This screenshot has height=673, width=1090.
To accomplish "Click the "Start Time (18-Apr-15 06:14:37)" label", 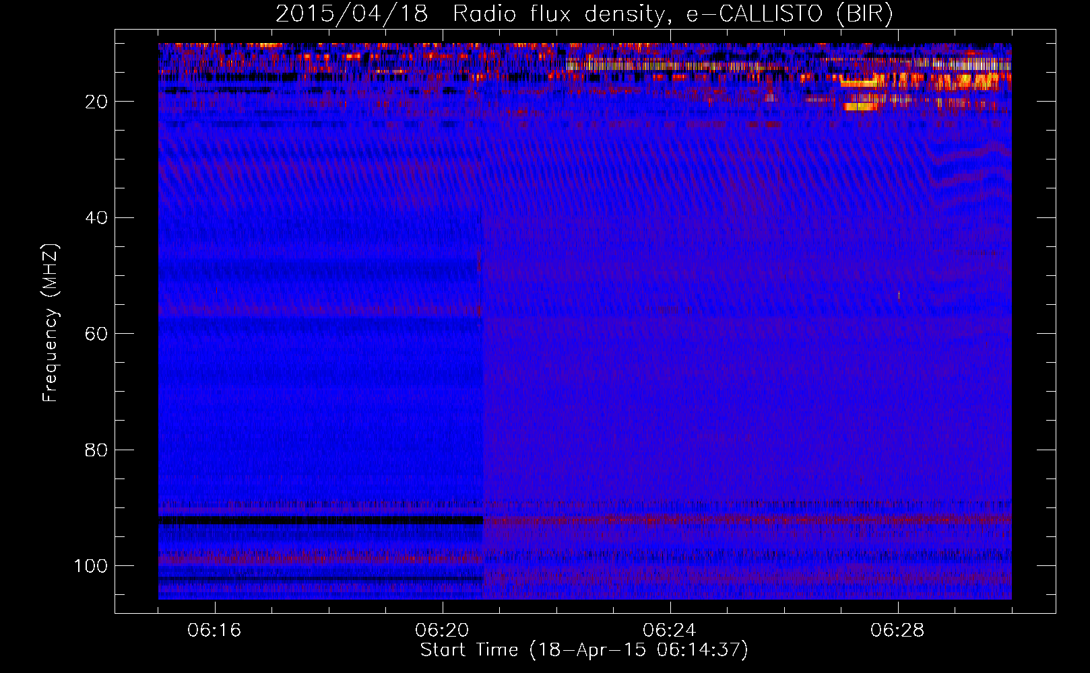I will 584,650.
